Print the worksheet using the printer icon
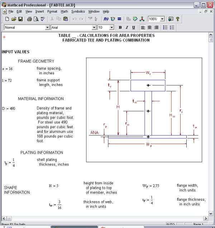Image resolution: width=215 pixels, height=228 pixels. 29,19
